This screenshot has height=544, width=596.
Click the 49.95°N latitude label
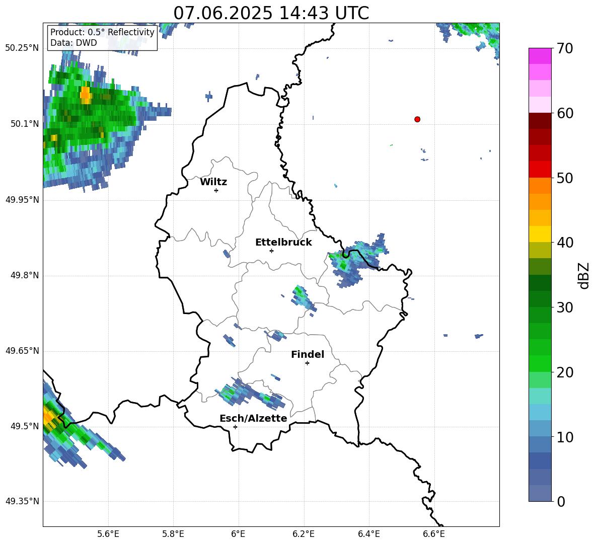[x=22, y=200]
